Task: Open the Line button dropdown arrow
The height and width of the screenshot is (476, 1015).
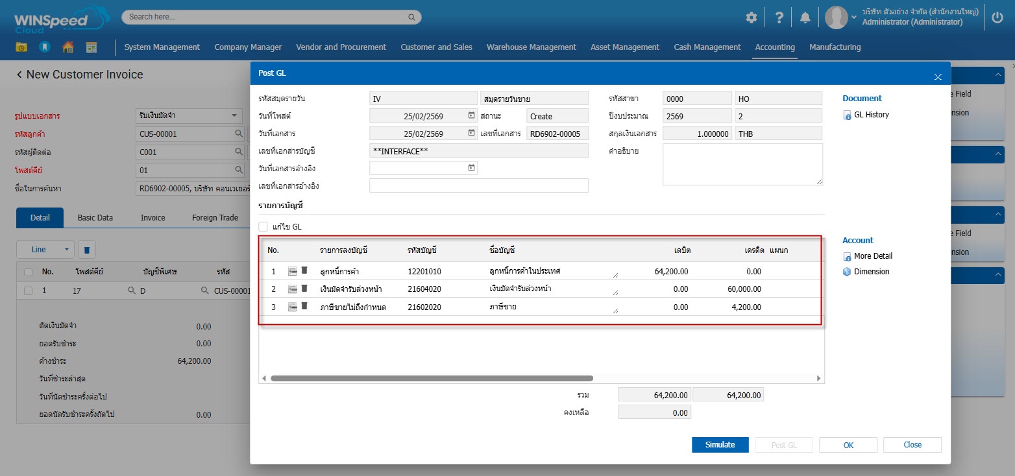Action: pos(66,250)
